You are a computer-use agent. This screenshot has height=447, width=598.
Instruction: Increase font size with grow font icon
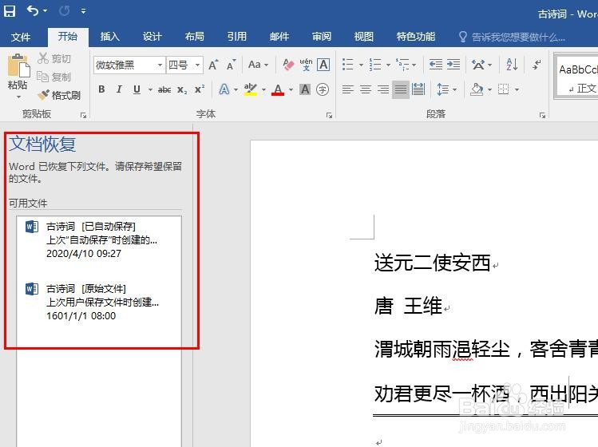point(214,65)
